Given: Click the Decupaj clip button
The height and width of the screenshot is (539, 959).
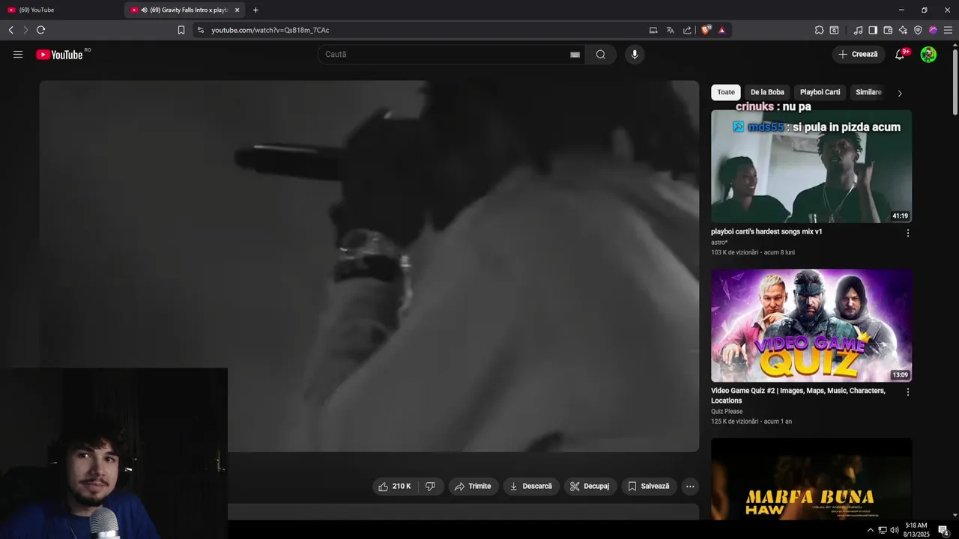Looking at the screenshot, I should click(x=590, y=487).
